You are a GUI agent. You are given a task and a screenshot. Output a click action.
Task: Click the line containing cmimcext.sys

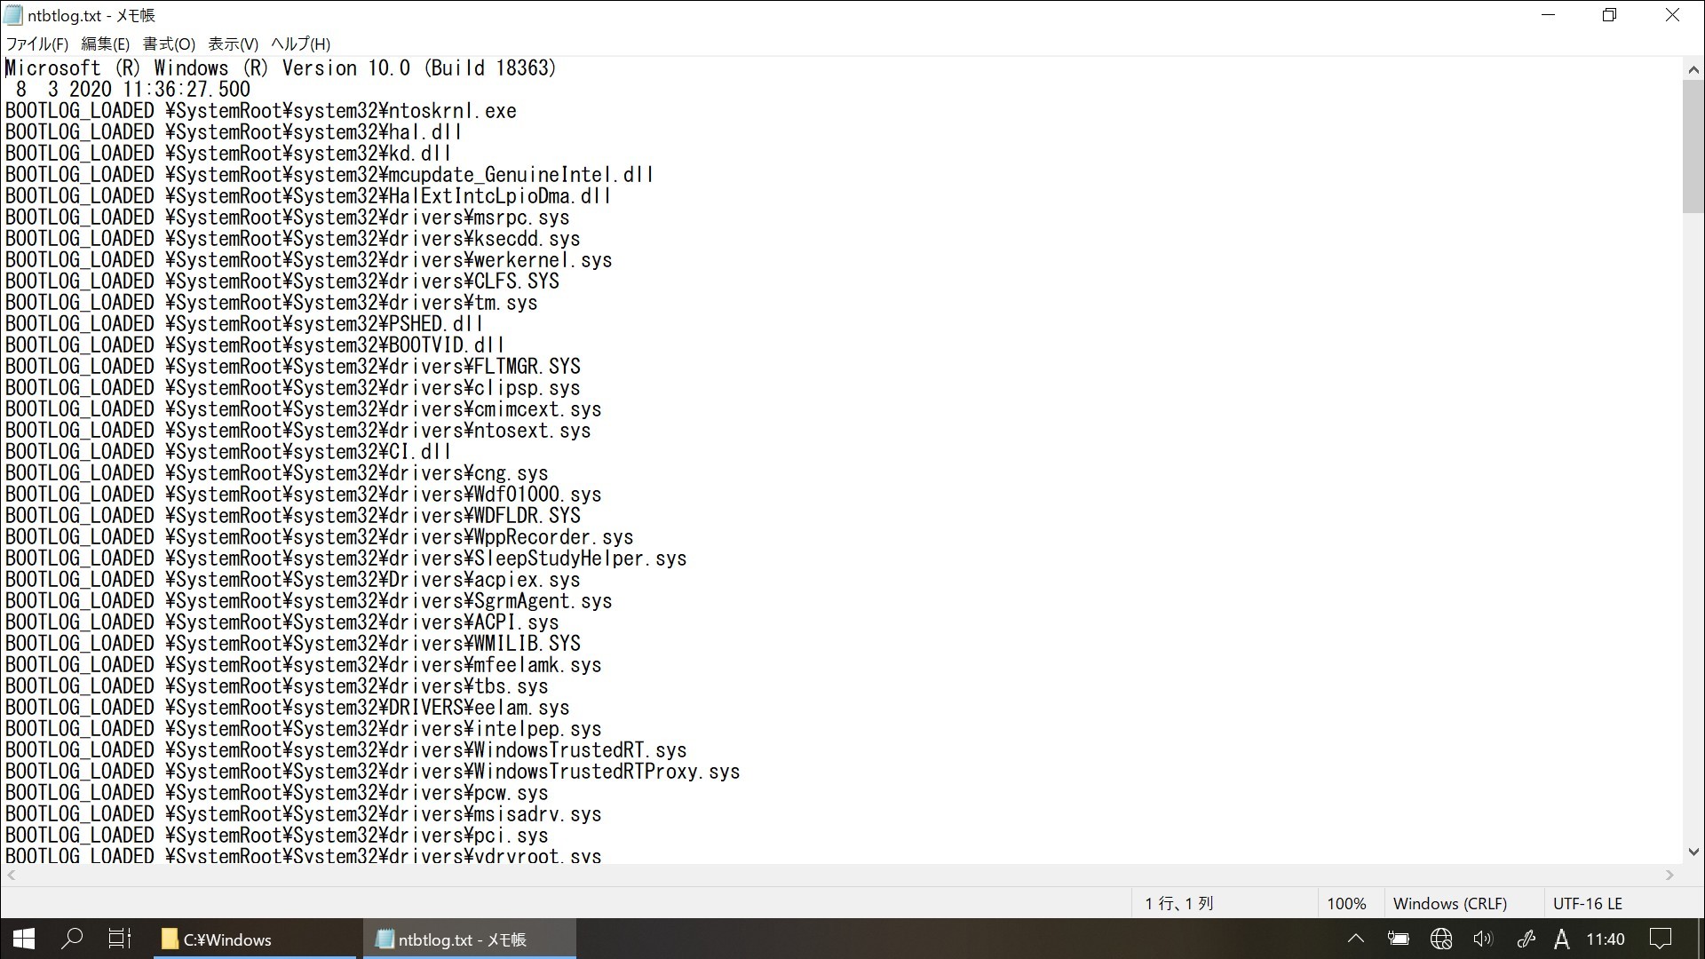tap(303, 409)
